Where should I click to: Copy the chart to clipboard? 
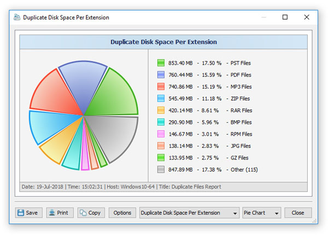pos(91,213)
